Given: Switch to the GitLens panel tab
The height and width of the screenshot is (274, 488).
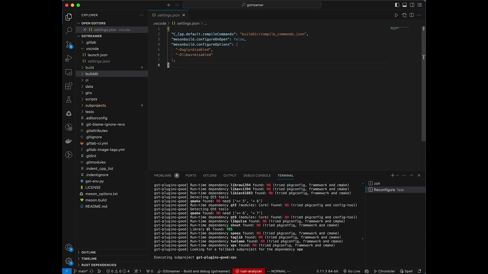Looking at the screenshot, I should coord(210,175).
